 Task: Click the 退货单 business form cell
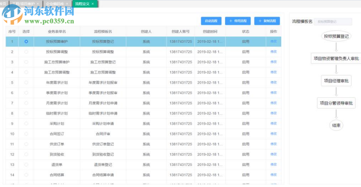(57, 164)
